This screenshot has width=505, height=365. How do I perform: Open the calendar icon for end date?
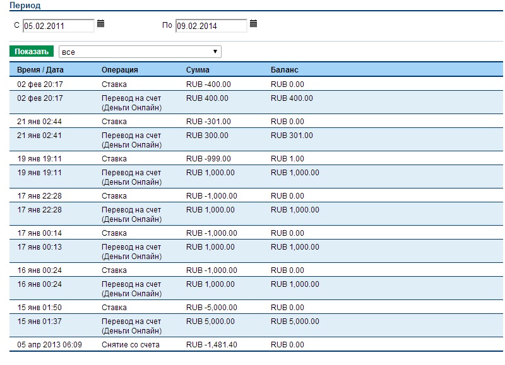tap(253, 24)
